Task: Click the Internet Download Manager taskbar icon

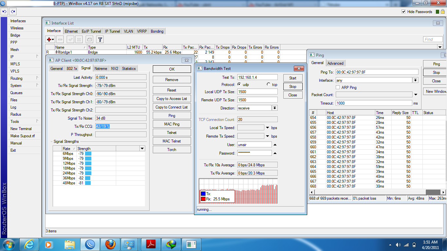Action: 171,244
